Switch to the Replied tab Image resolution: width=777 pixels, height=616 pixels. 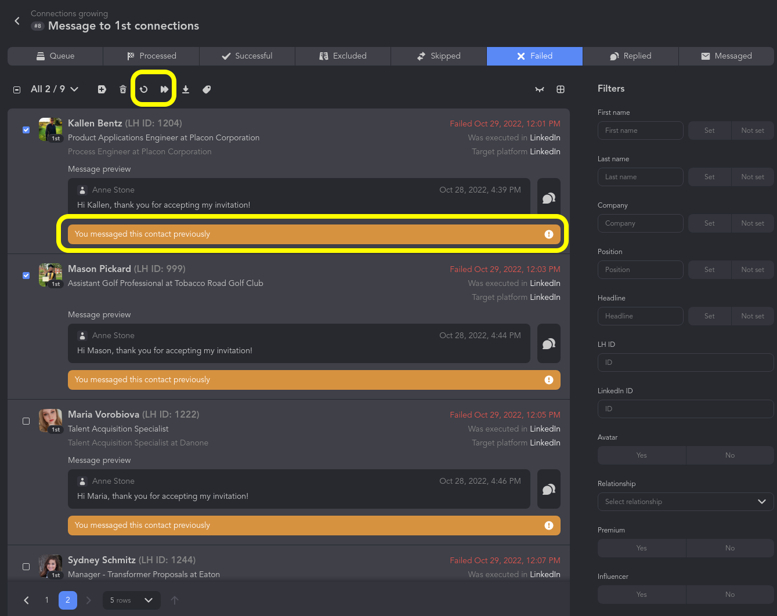[630, 56]
